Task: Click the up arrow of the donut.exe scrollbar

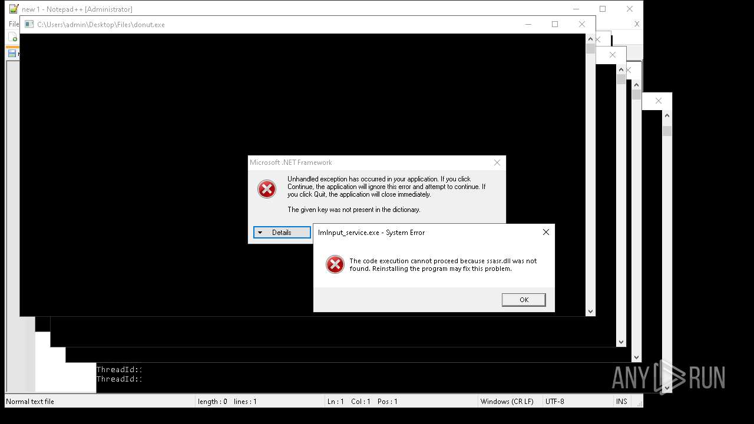Action: (590, 39)
